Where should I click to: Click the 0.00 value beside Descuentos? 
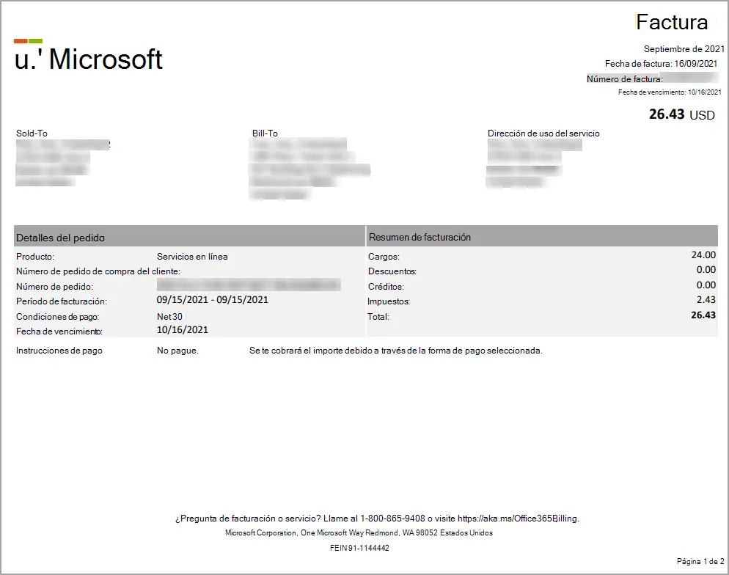coord(706,270)
